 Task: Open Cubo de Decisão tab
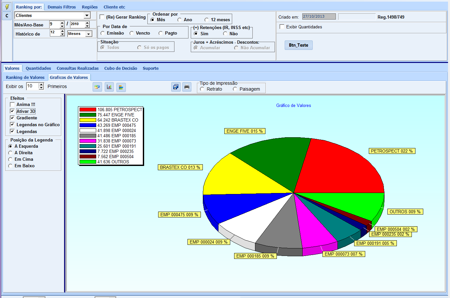(121, 68)
